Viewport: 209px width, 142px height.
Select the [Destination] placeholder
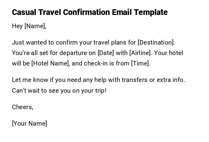pyautogui.click(x=156, y=42)
